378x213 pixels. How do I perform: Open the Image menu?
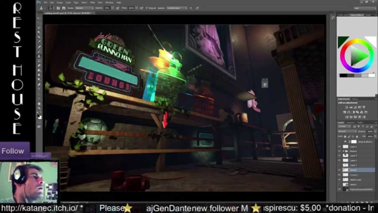[x=59, y=2]
